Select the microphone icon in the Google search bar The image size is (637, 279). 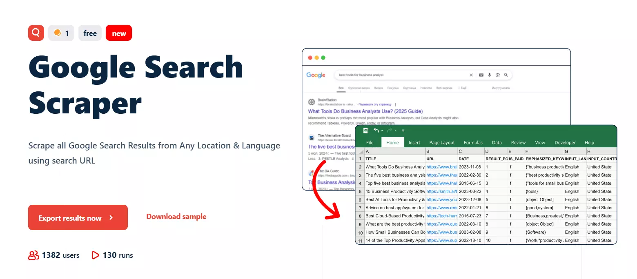[489, 75]
